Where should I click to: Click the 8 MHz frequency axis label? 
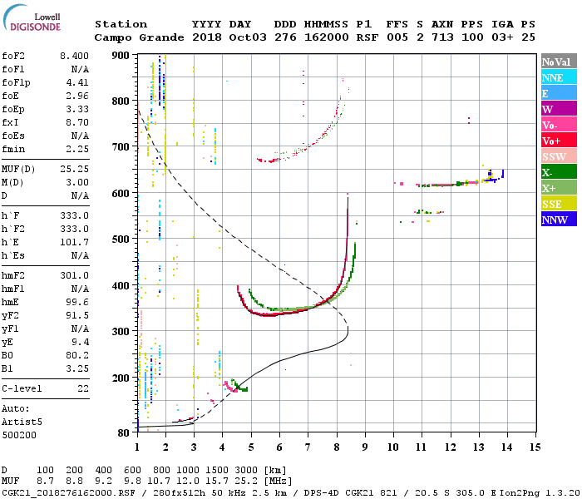[336, 447]
